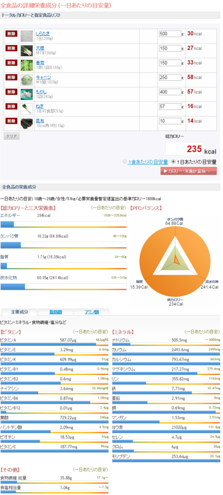Delete the 昆布 row
This screenshot has width=223, height=495.
click(x=11, y=121)
